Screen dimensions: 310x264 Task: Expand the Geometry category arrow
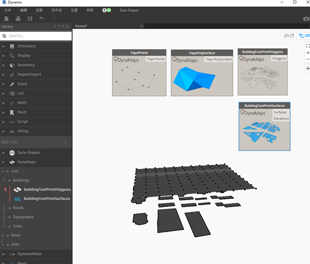(3, 65)
